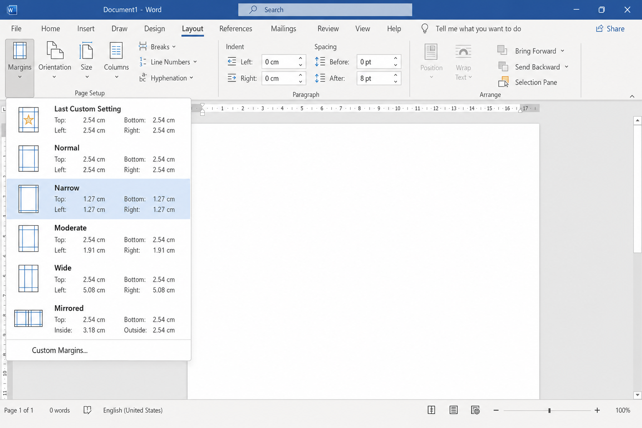This screenshot has height=428, width=642.
Task: Decrease Indent Right with down arrow
Action: 301,82
